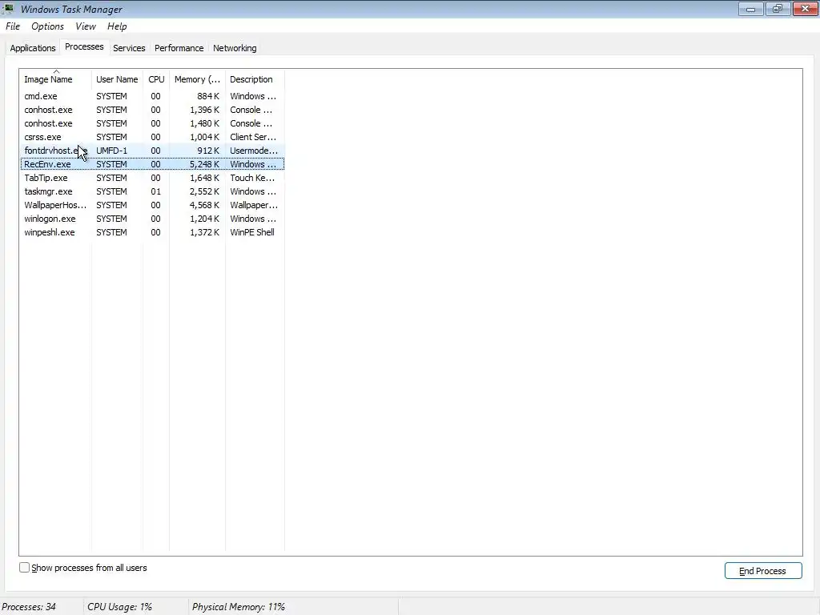Viewport: 820px width, 615px height.
Task: Click the End Process button
Action: [x=763, y=570]
